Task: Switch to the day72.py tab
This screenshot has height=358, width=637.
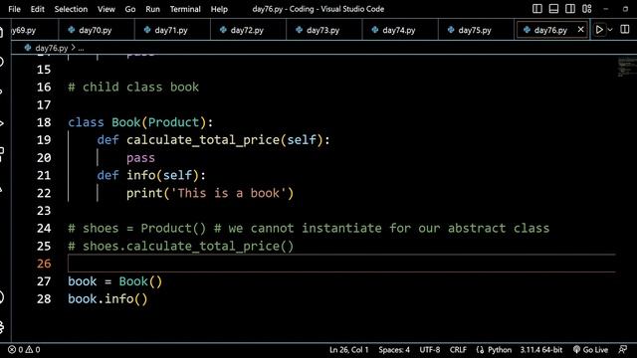Action: pos(248,30)
